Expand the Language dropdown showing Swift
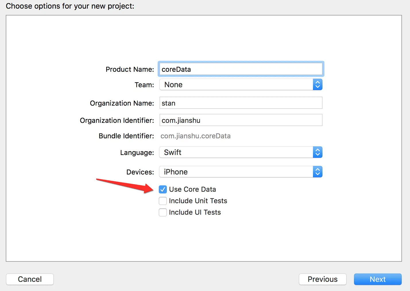This screenshot has width=410, height=291. coord(241,152)
